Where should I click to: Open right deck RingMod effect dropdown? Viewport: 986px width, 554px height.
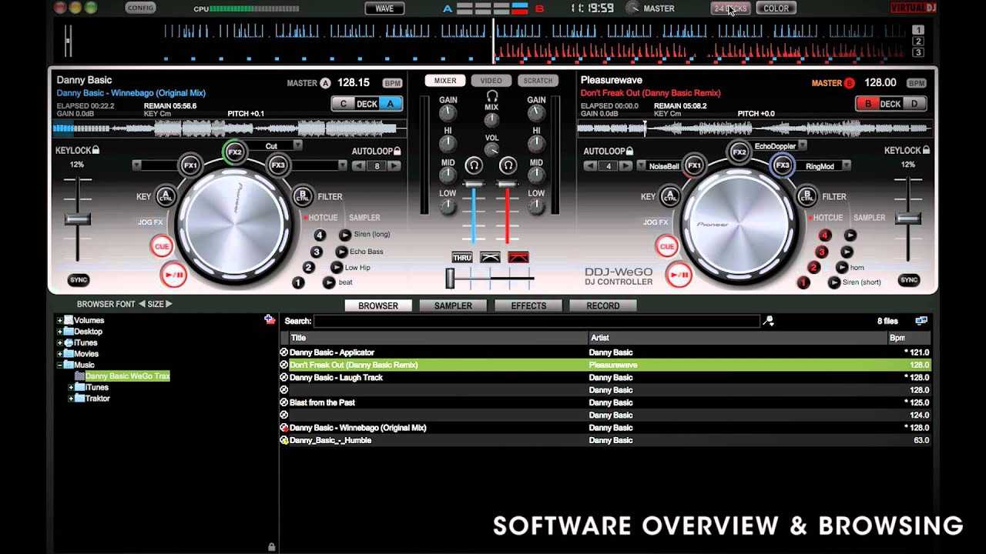click(x=846, y=165)
